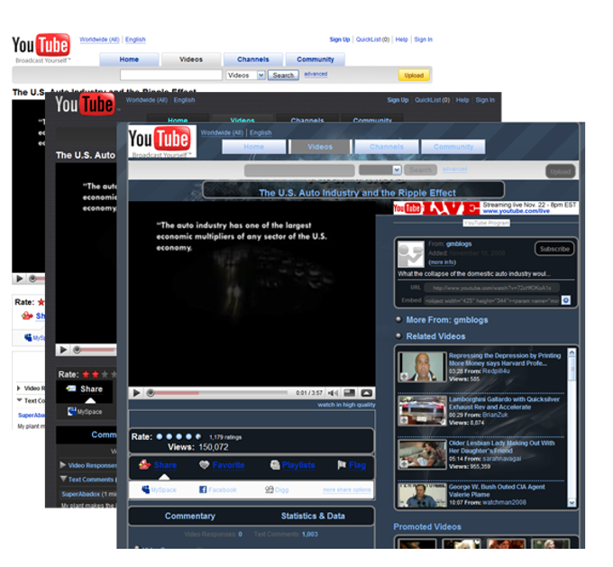
Task: Rate two stars in middle dark window
Action: (95, 374)
